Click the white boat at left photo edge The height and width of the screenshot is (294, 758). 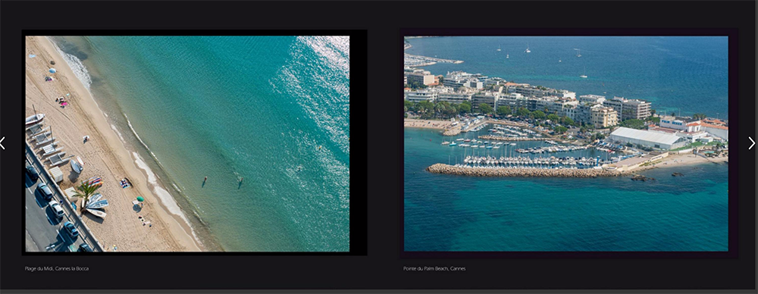pyautogui.click(x=34, y=118)
